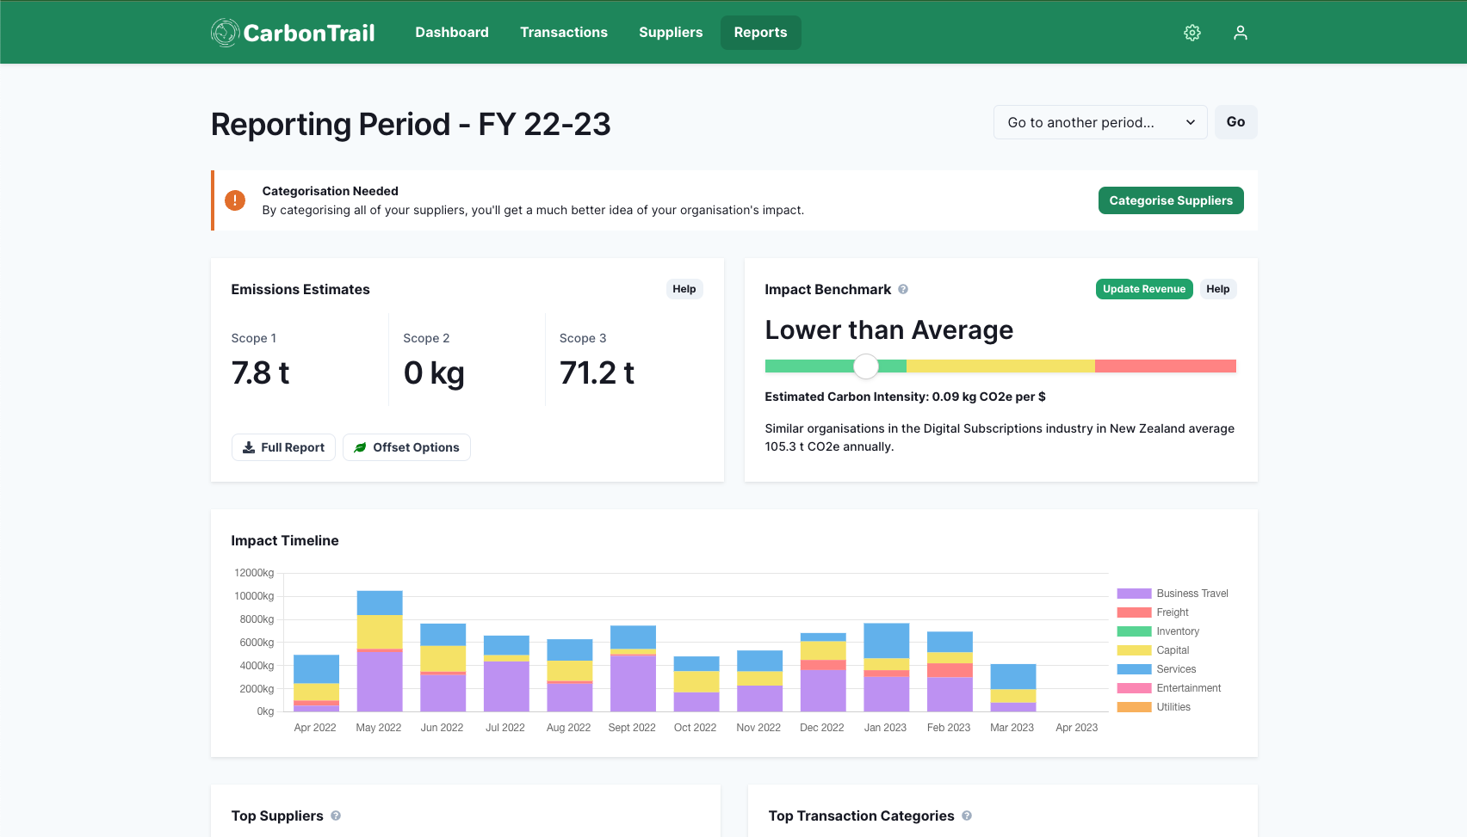
Task: Click the '12000kg' axis label
Action: point(254,573)
